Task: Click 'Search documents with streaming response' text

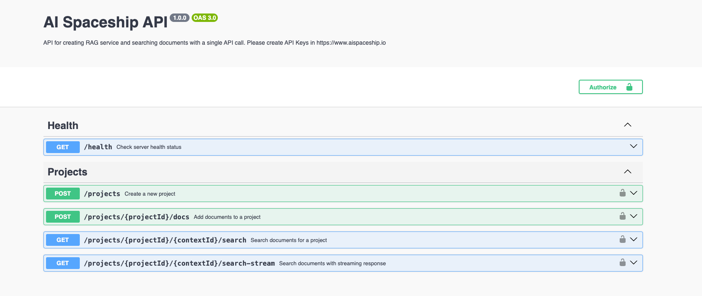Action: (x=333, y=264)
